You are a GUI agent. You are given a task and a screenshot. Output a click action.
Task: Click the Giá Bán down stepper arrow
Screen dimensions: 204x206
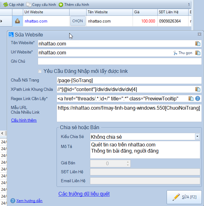tap(128, 165)
